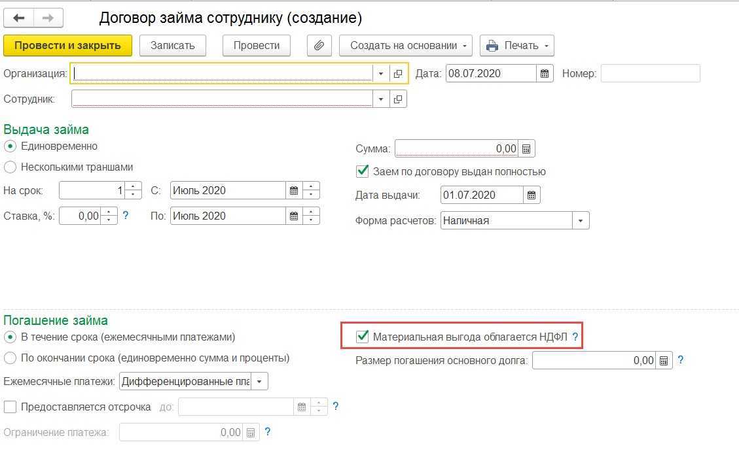Image resolution: width=739 pixels, height=453 pixels.
Task: Open calculator for Размер погашения основного долга
Action: point(664,361)
